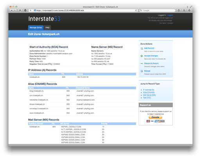
Task: Click the site icon beside the URL
Action: (x=35, y=11)
